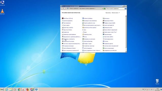The width and height of the screenshot is (162, 91).
Task: Open the Дата и время icon
Action: [63, 25]
